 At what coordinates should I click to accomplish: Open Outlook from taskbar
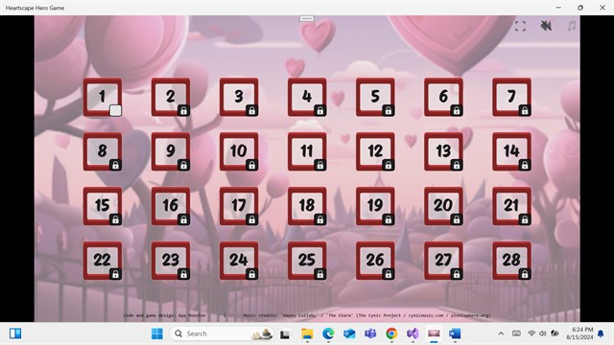click(x=349, y=333)
